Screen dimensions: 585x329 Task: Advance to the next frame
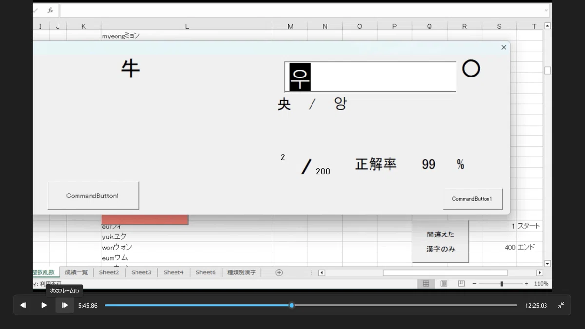coord(65,305)
